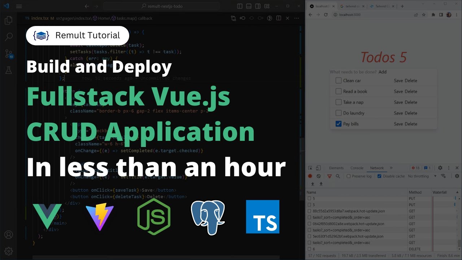Click the Add button in Todos app

point(383,72)
